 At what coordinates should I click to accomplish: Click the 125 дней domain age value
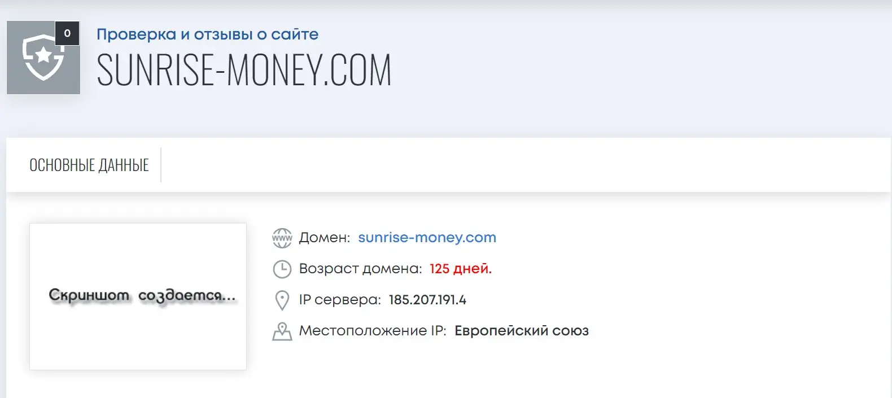point(461,269)
